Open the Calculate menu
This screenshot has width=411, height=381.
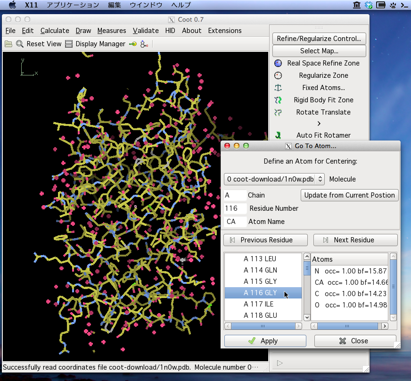[x=55, y=31]
